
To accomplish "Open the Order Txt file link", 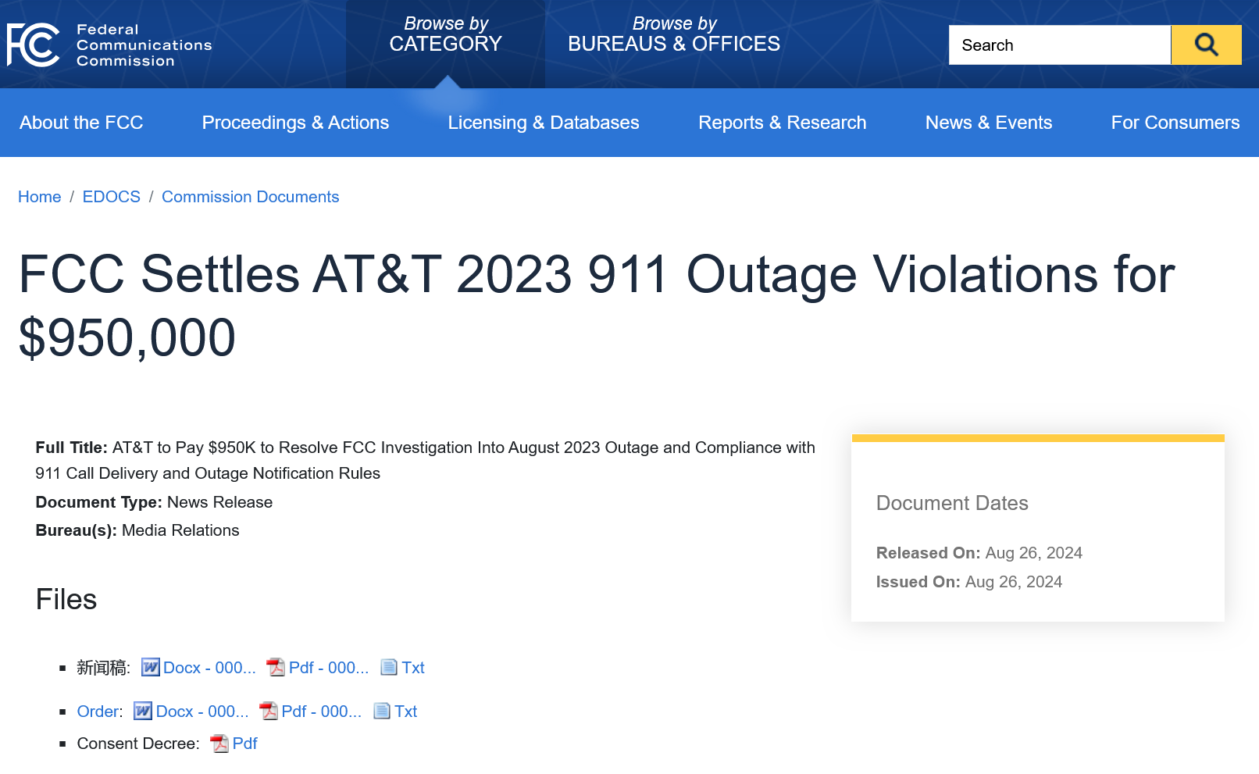I will [406, 712].
